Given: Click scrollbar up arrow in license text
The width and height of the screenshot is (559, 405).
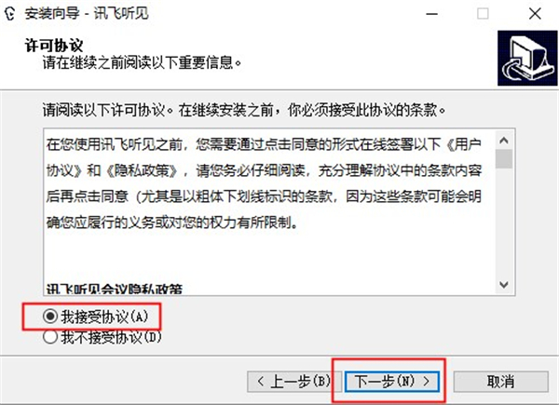Looking at the screenshot, I should [504, 141].
